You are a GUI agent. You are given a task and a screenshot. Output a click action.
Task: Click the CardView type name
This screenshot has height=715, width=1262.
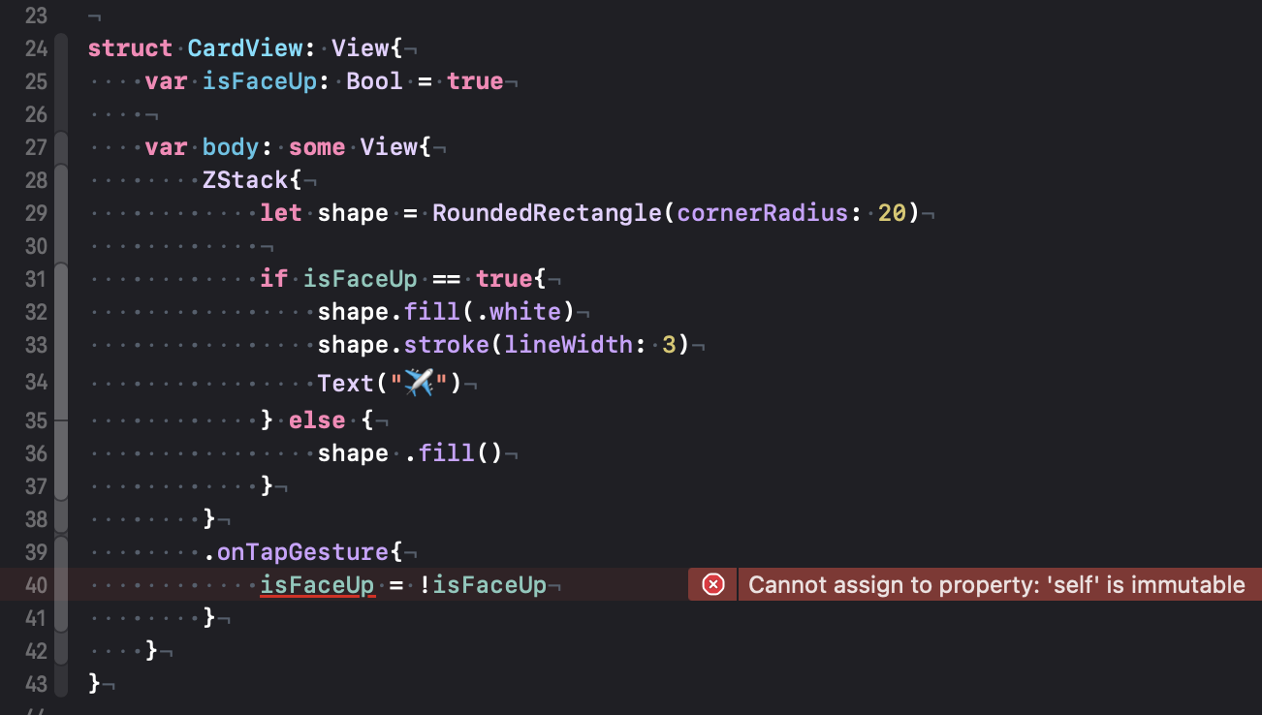tap(244, 47)
